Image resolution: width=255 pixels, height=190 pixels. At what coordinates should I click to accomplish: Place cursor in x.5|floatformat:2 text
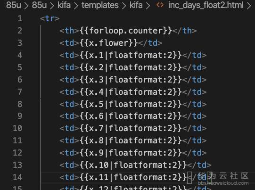pos(131,104)
